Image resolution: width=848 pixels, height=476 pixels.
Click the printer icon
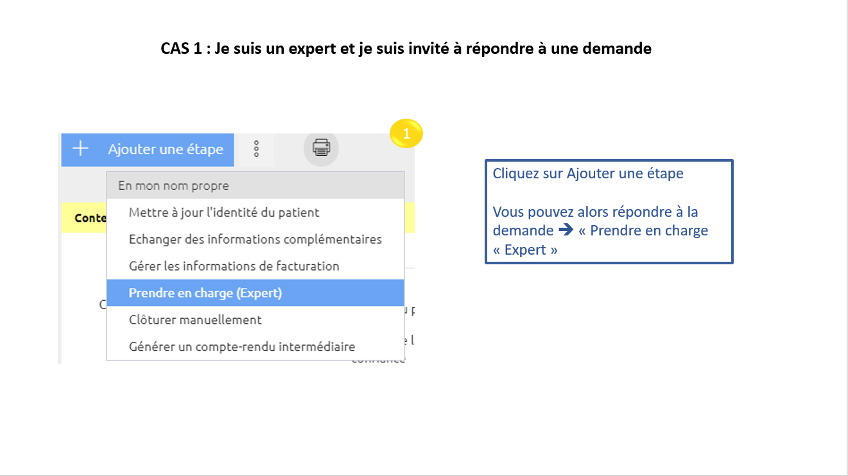click(321, 148)
